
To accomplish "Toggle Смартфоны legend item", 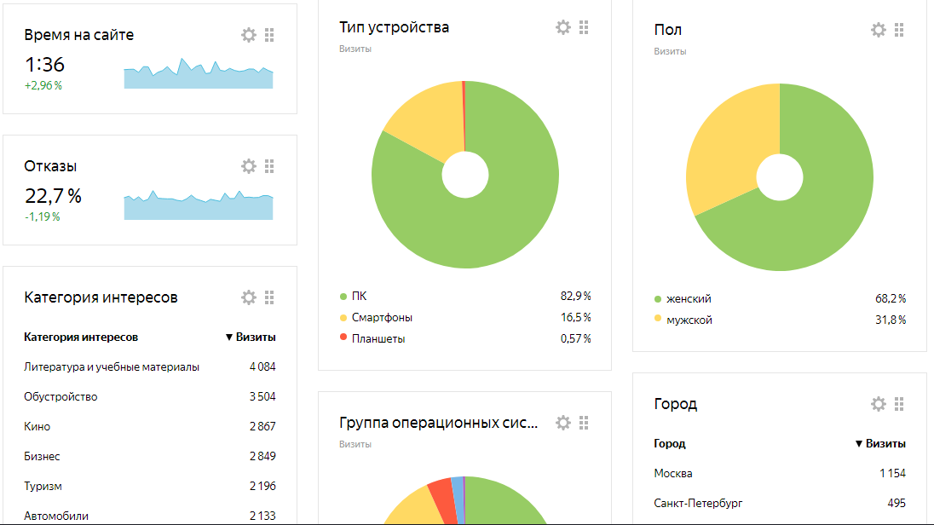I will pos(376,318).
